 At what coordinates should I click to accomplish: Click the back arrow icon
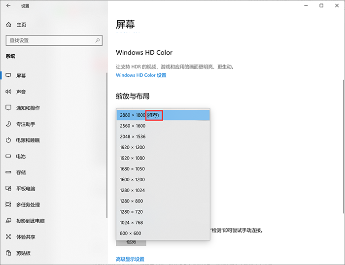(8, 6)
